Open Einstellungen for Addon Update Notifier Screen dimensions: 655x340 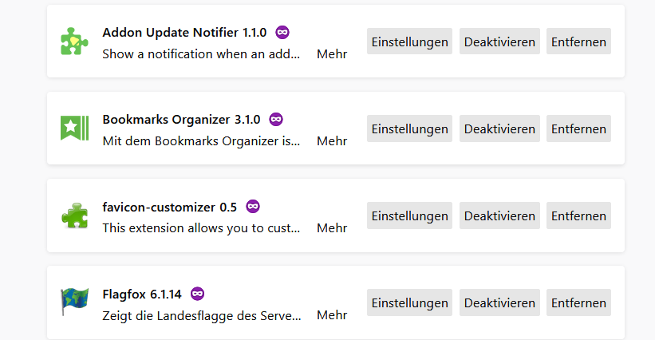click(x=409, y=42)
